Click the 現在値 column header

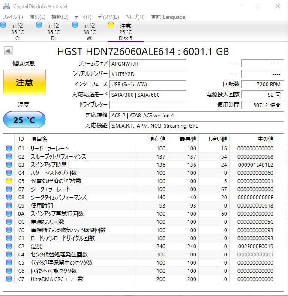[x=157, y=139]
